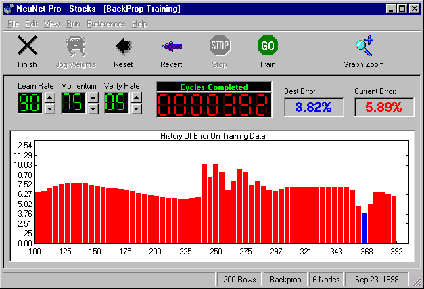Increase Learn Rate with up arrow
The width and height of the screenshot is (424, 289).
(49, 98)
